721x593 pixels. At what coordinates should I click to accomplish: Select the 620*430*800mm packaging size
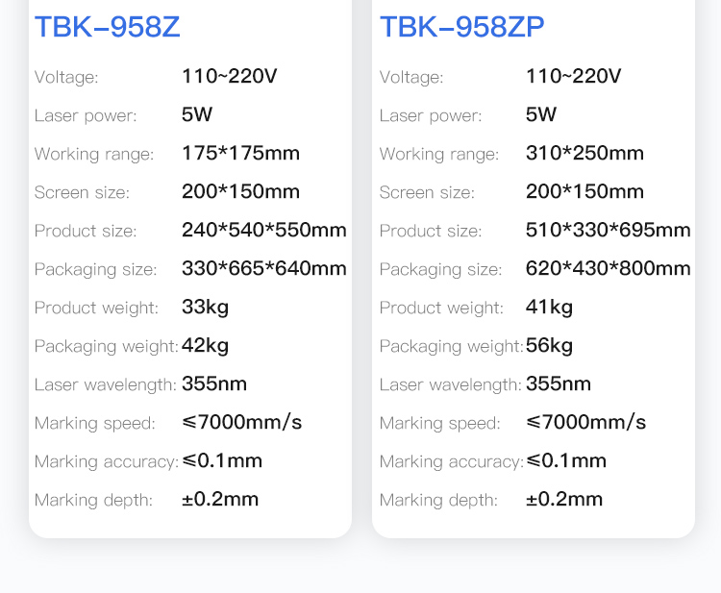point(608,268)
